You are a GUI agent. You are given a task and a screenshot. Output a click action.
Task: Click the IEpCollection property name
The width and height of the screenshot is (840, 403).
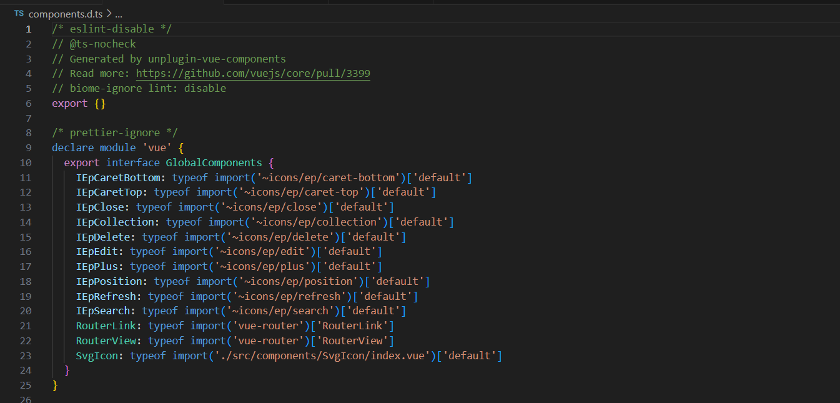click(115, 222)
